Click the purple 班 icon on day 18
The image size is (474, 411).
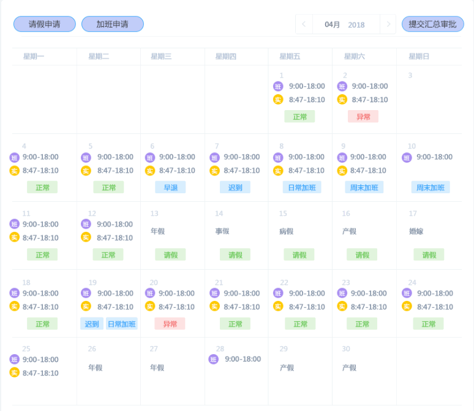point(14,293)
